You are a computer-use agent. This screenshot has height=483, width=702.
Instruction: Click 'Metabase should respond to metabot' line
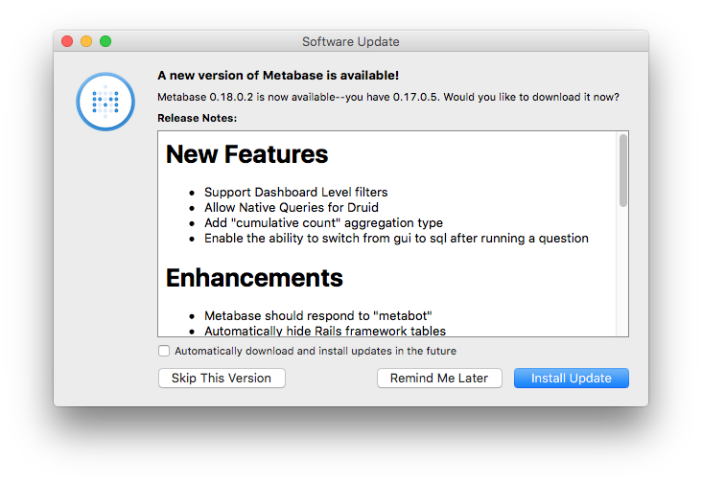point(317,315)
